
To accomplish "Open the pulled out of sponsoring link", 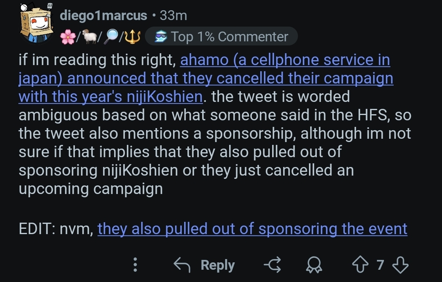I will (252, 229).
